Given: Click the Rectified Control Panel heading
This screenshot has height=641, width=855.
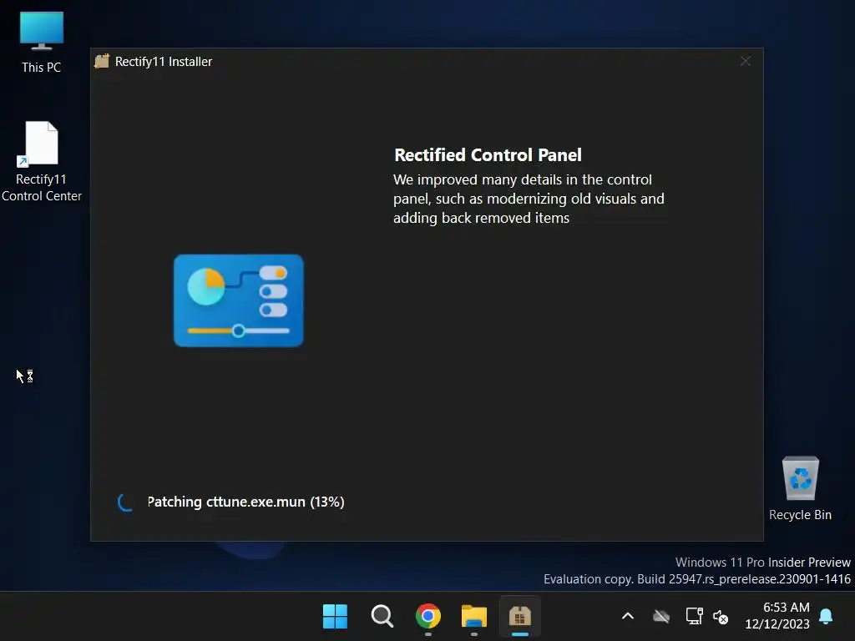Looking at the screenshot, I should [488, 154].
